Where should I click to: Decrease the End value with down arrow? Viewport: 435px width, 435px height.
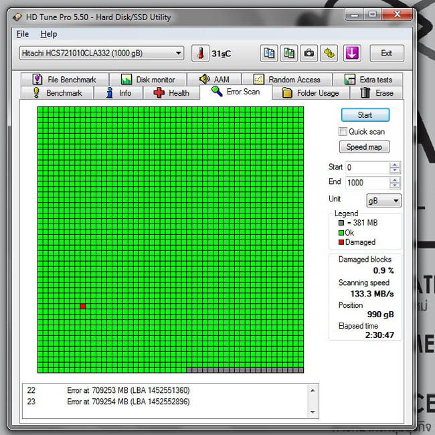tap(394, 185)
